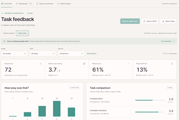
Task: Open the All tasks dropdown
Action: pos(43,54)
